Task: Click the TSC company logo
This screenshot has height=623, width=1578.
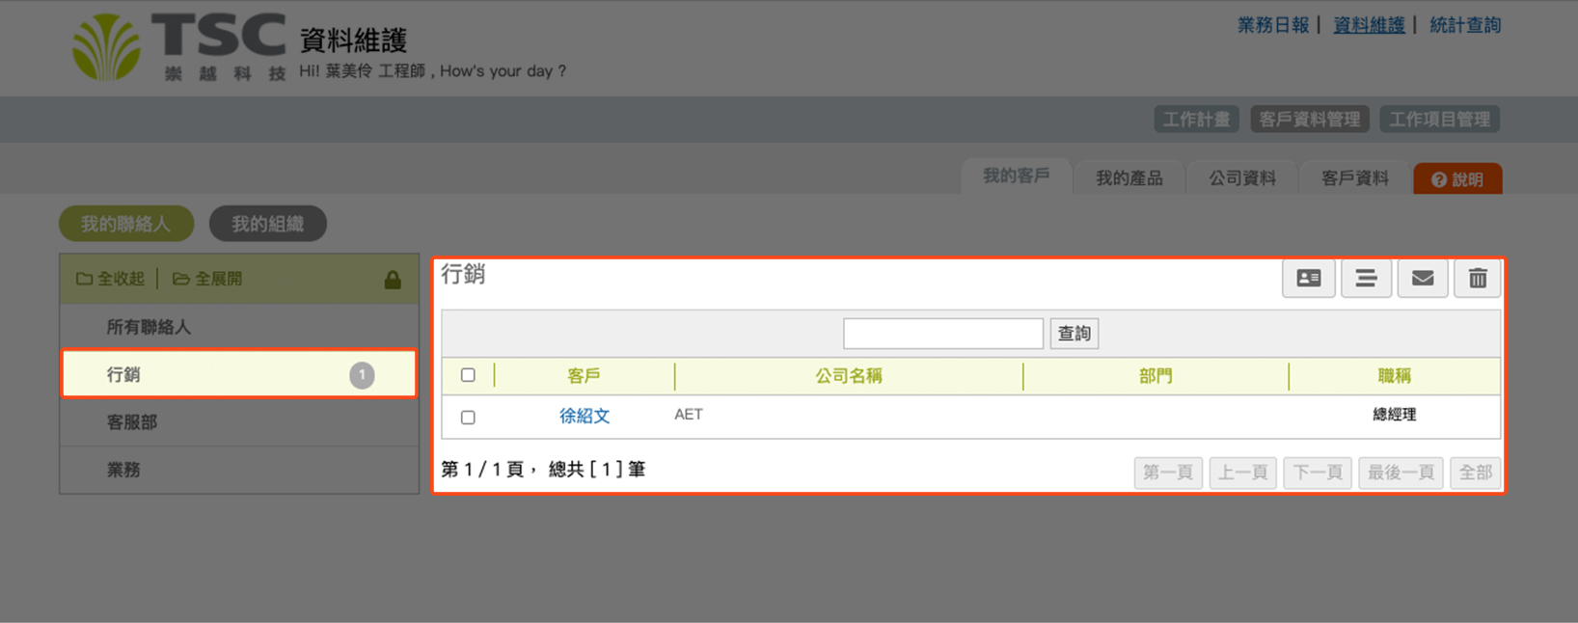Action: (x=179, y=46)
